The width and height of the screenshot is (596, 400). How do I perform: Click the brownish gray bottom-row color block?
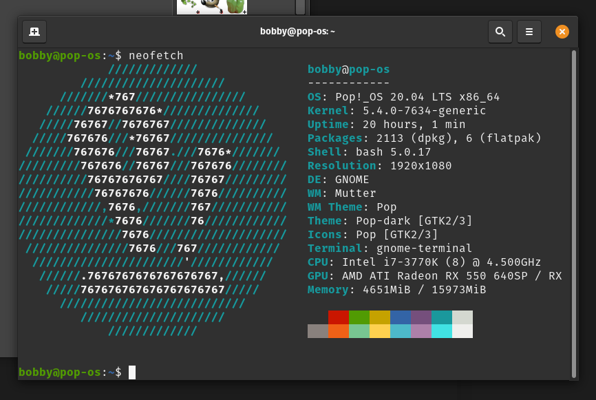[318, 331]
